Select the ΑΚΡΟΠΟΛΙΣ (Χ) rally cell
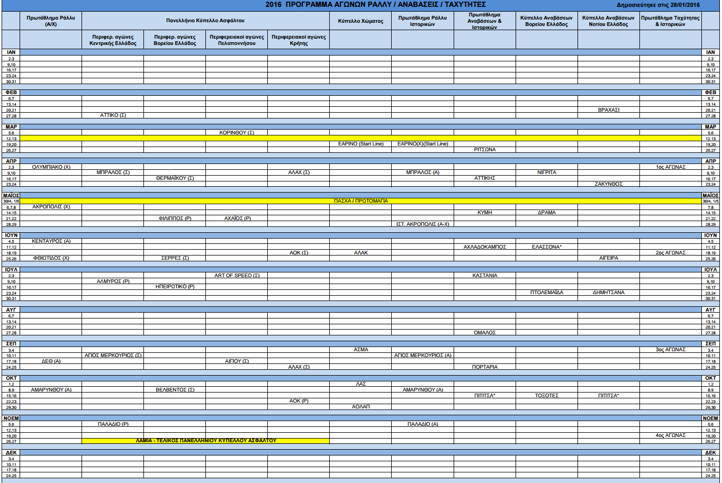 coord(51,207)
